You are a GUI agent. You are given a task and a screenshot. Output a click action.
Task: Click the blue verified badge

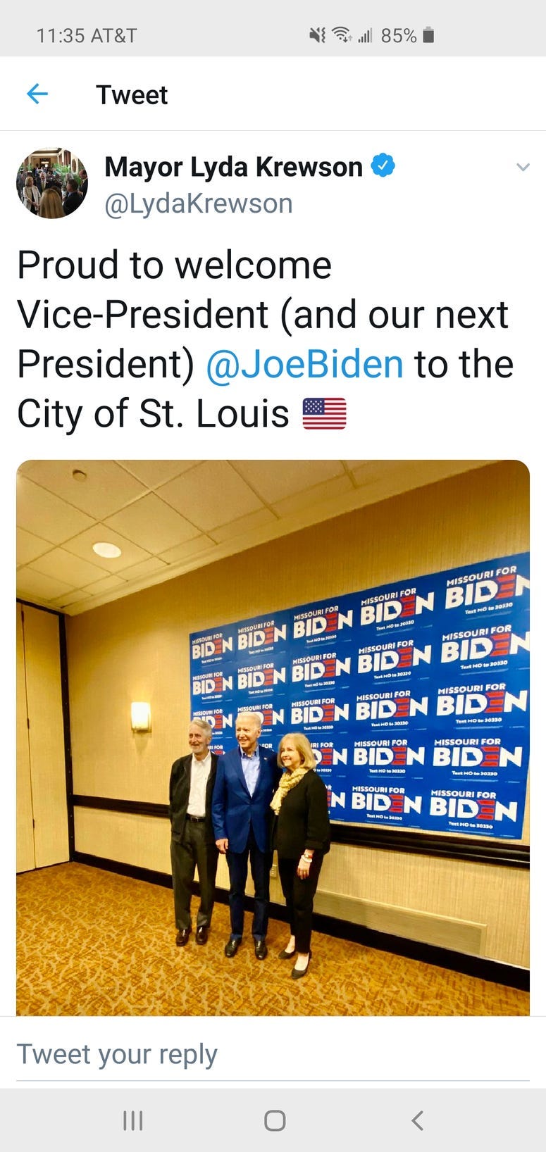coord(383,165)
